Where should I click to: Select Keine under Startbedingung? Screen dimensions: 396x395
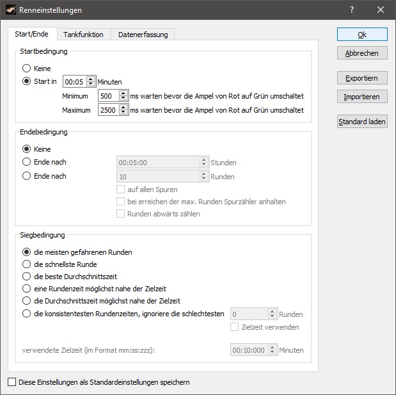tap(27, 69)
